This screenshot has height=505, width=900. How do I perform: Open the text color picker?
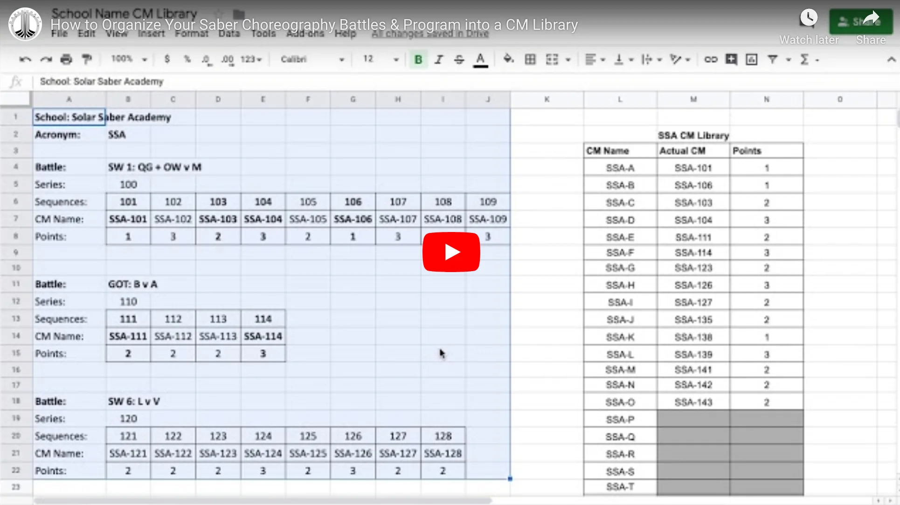tap(480, 60)
